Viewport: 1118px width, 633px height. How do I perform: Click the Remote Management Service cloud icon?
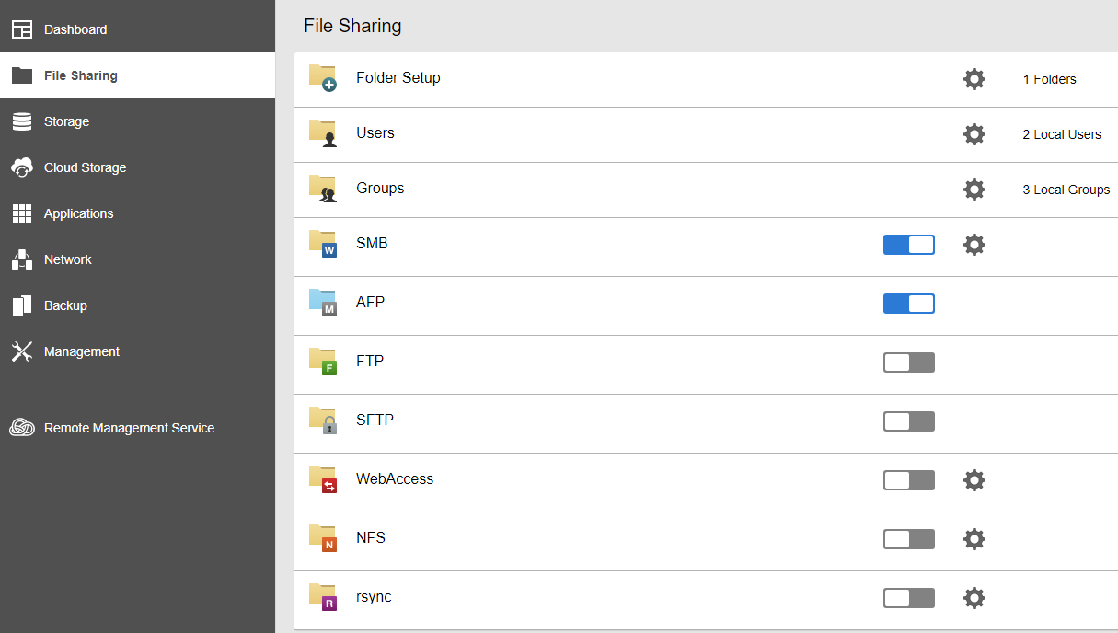tap(22, 428)
